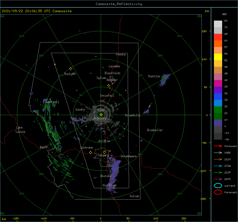Click the Cochrane city label
238x222 pixels.
86,148
